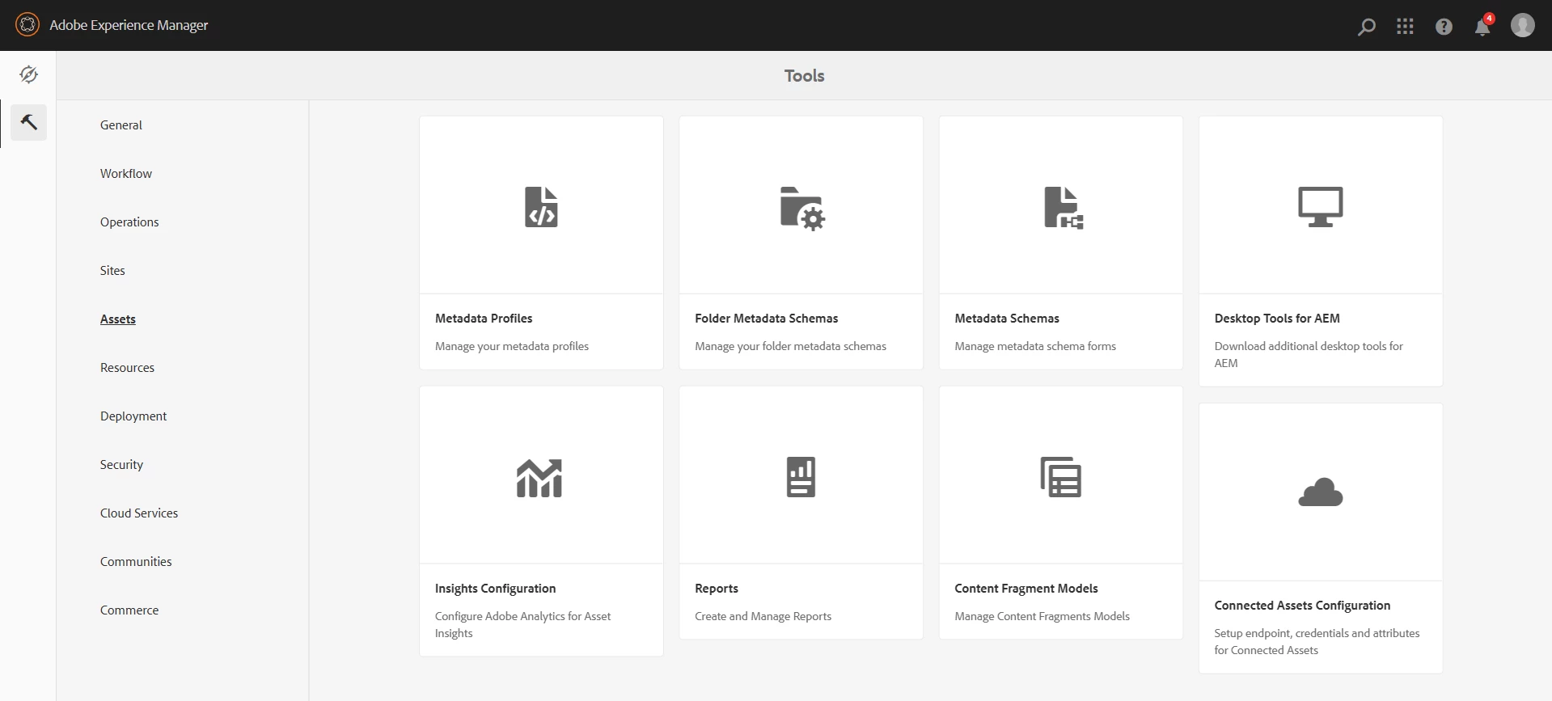Open the search magnifier in header
Image resolution: width=1552 pixels, height=701 pixels.
(1367, 27)
